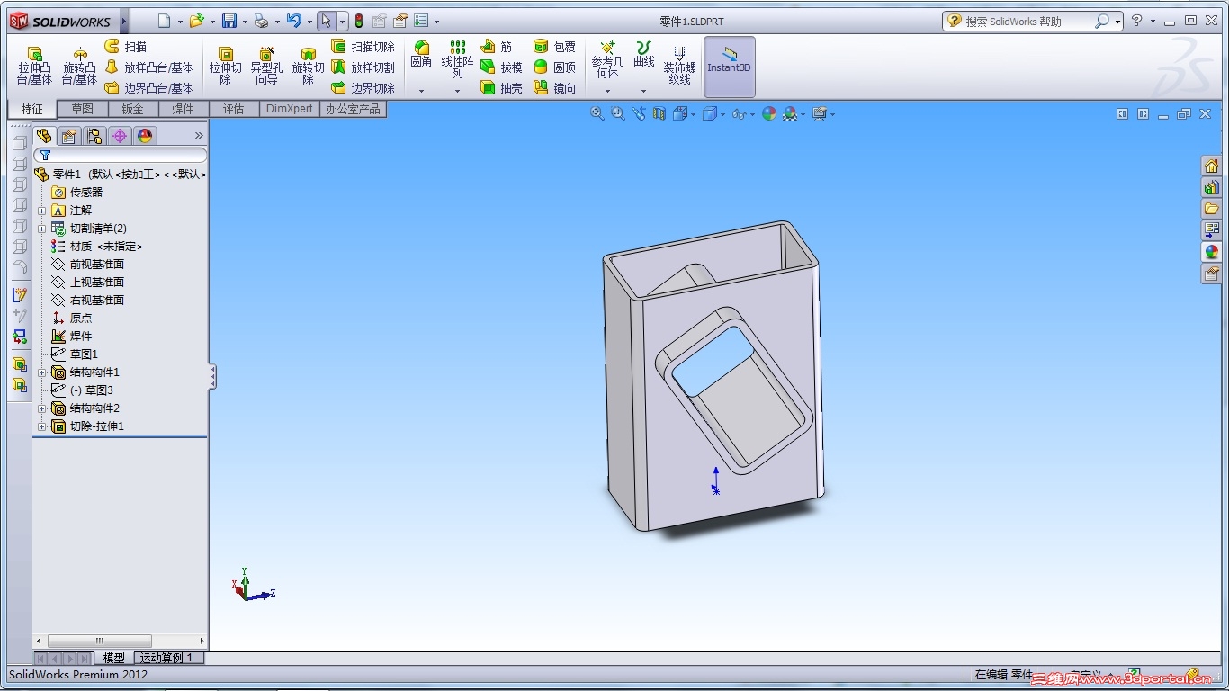This screenshot has width=1229, height=691.
Task: Select the 拉伸凸台/基体 extrude boss tool
Action: tap(34, 66)
